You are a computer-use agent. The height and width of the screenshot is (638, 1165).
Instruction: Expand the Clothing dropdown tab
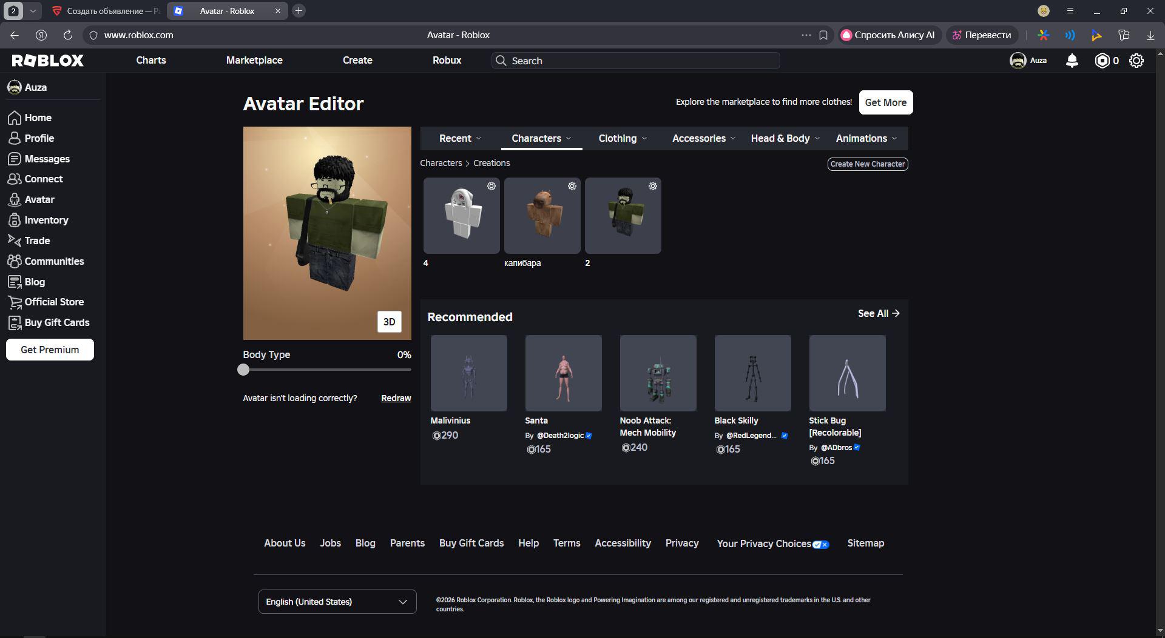tap(623, 138)
